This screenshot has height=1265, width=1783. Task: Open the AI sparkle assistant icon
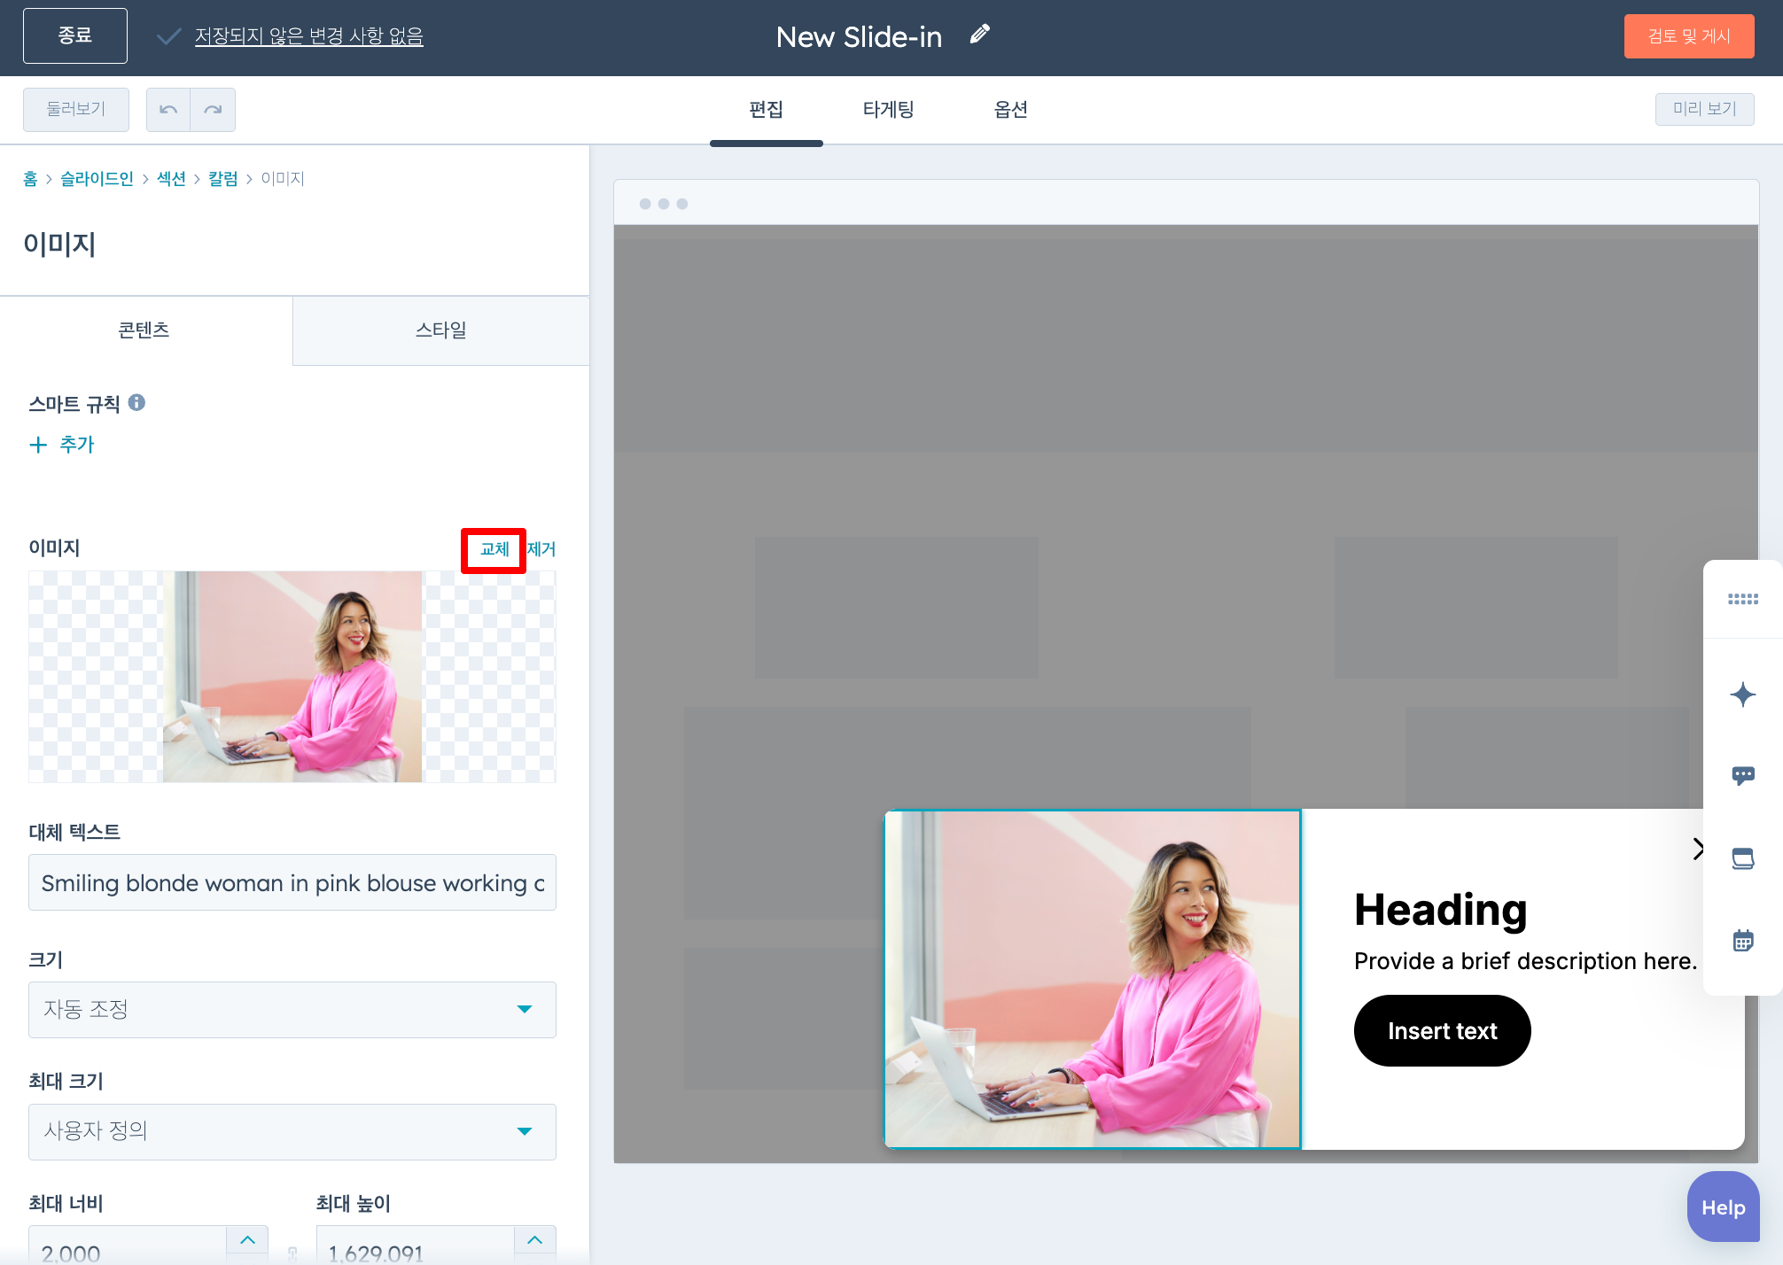click(1742, 695)
